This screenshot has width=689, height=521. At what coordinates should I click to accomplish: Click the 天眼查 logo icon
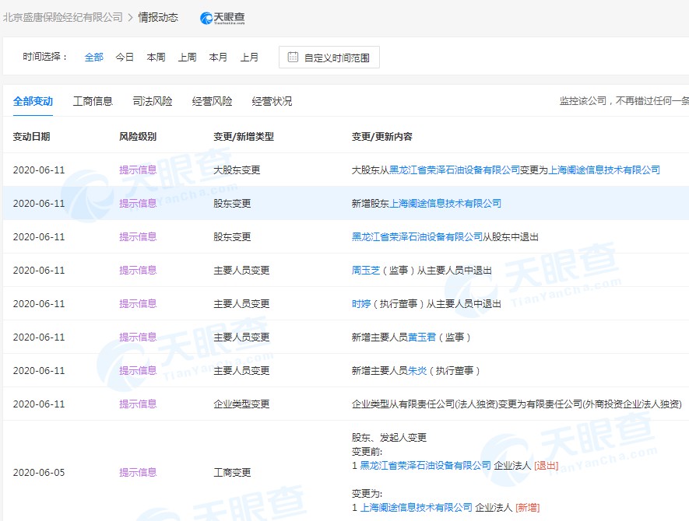(223, 18)
